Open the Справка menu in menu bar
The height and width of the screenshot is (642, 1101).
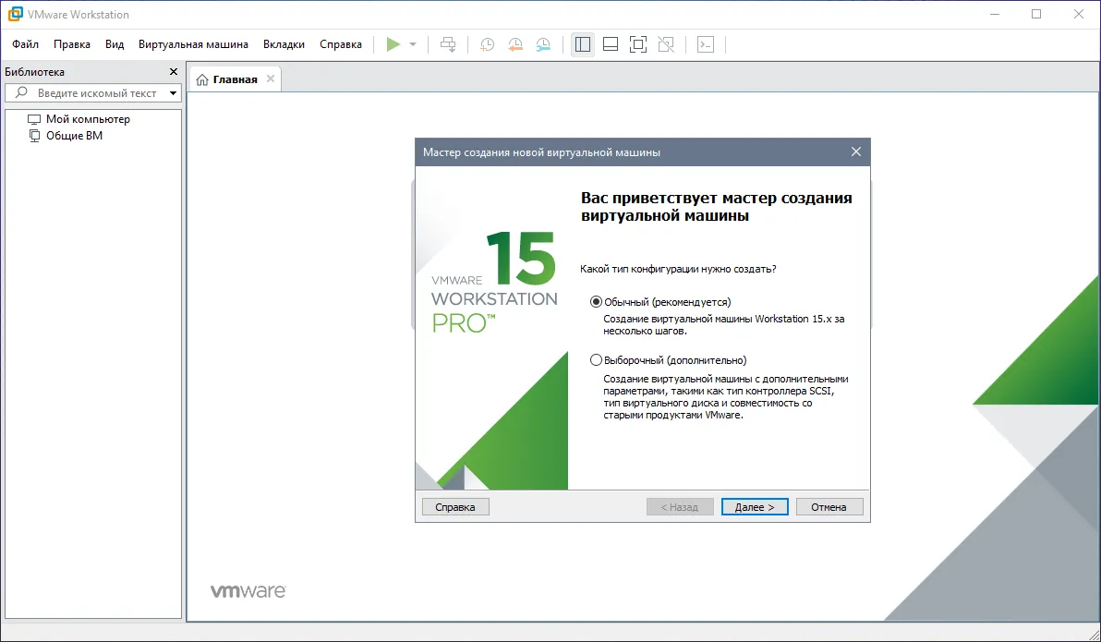(x=341, y=44)
